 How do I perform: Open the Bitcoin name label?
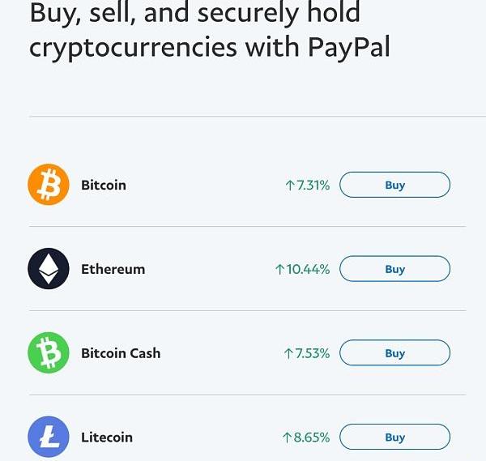(x=104, y=185)
